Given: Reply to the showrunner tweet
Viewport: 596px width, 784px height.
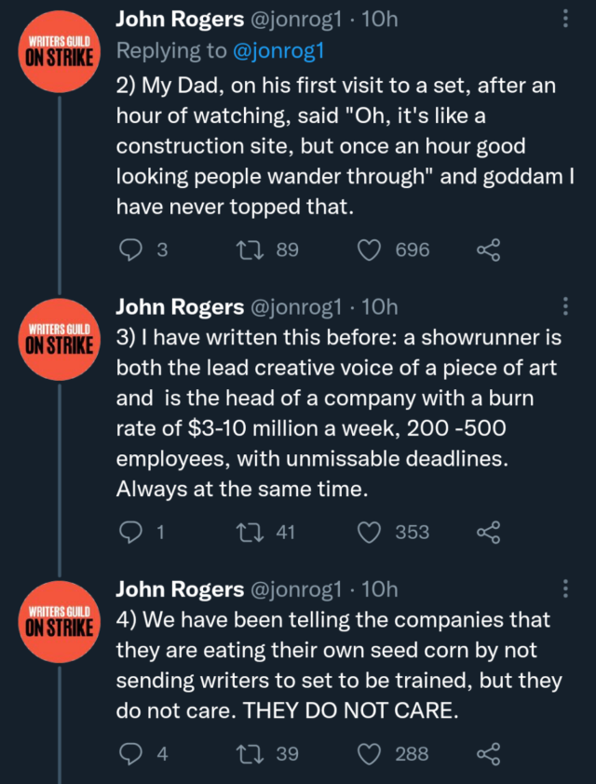Looking at the screenshot, I should click(x=131, y=532).
